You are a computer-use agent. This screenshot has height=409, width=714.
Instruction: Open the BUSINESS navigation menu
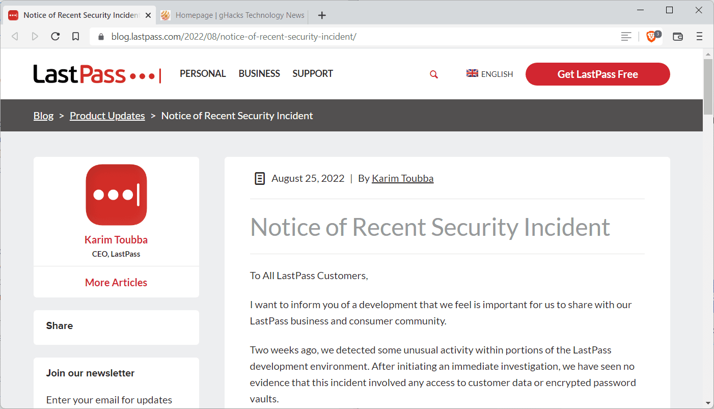[x=259, y=74]
